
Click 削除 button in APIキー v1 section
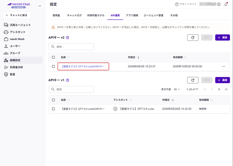(x=207, y=80)
